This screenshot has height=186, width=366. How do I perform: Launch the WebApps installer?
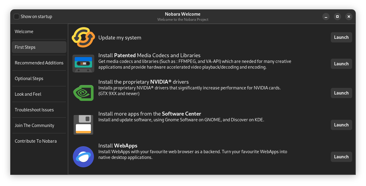tap(341, 157)
